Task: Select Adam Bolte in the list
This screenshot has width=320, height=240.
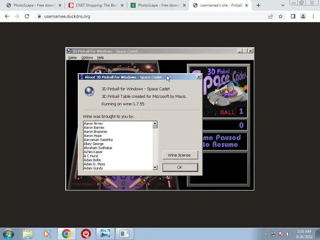Action: [92, 160]
